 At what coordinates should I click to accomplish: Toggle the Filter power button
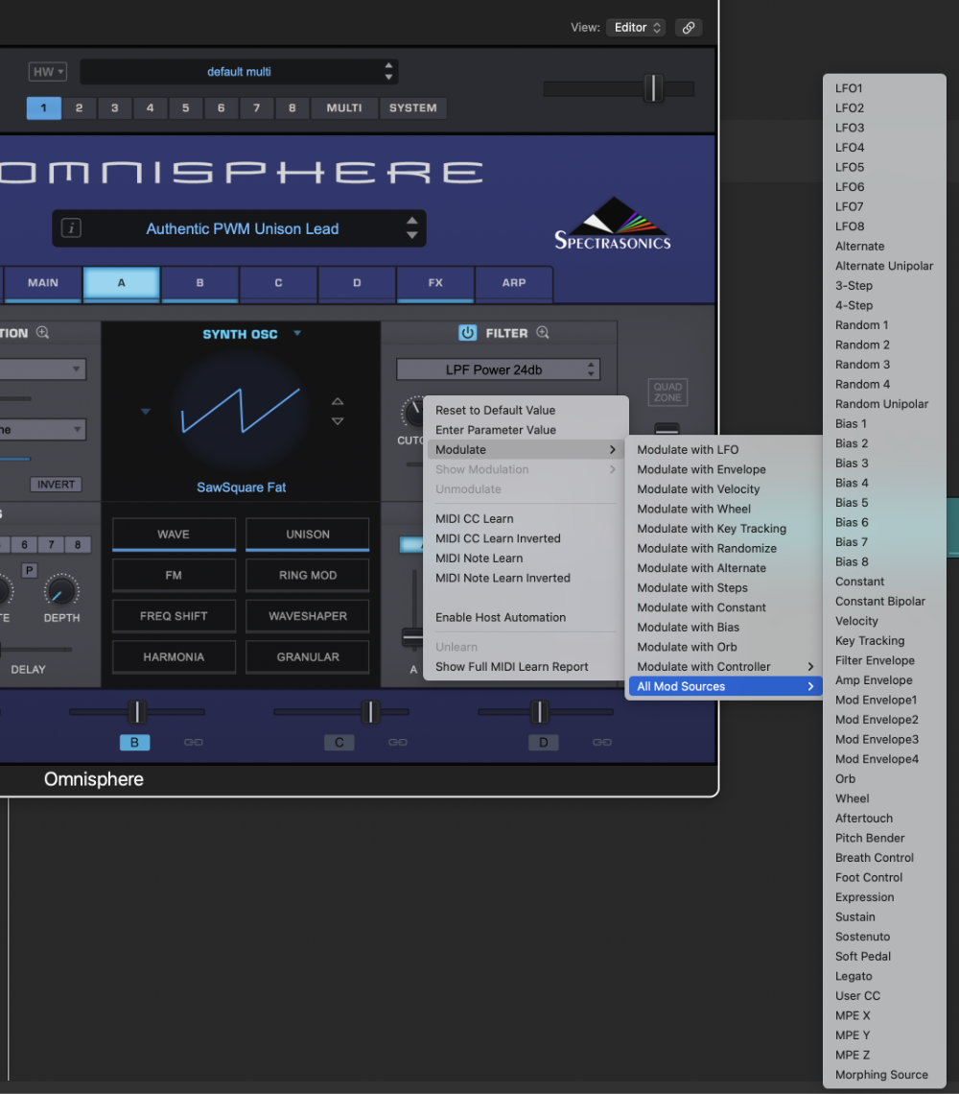[x=467, y=333]
